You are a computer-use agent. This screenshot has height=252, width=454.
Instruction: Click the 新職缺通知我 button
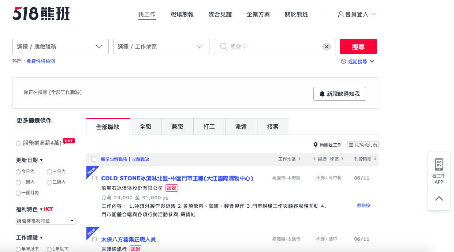340,94
